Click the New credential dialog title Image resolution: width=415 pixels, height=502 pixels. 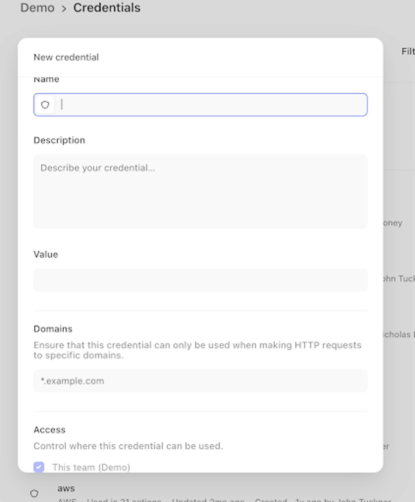coord(66,57)
